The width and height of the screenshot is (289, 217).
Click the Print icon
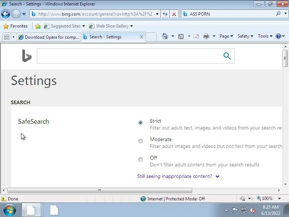point(206,36)
